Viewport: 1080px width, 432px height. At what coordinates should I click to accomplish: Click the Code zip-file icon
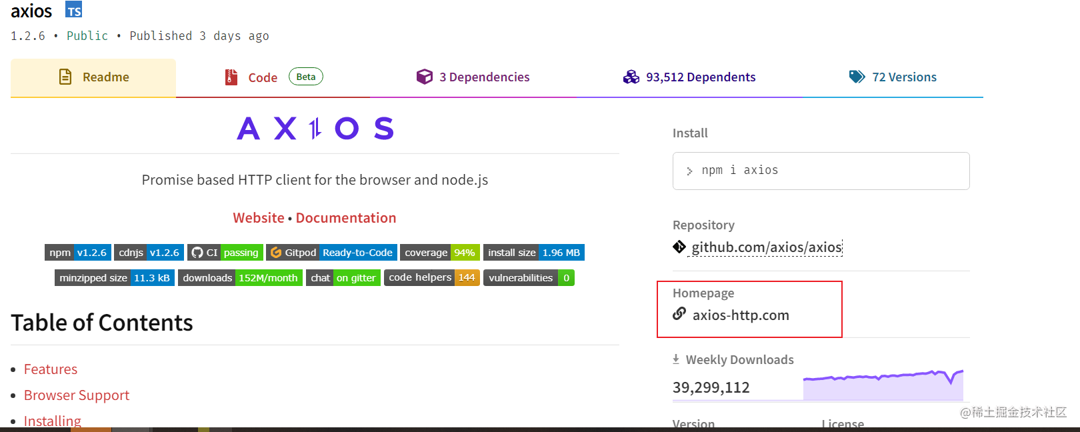click(x=231, y=77)
